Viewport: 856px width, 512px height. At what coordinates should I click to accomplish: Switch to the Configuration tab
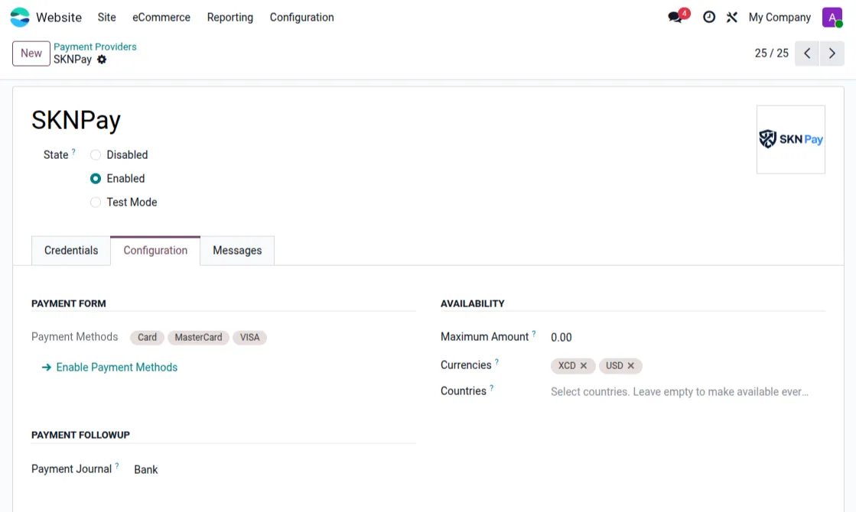pyautogui.click(x=155, y=251)
